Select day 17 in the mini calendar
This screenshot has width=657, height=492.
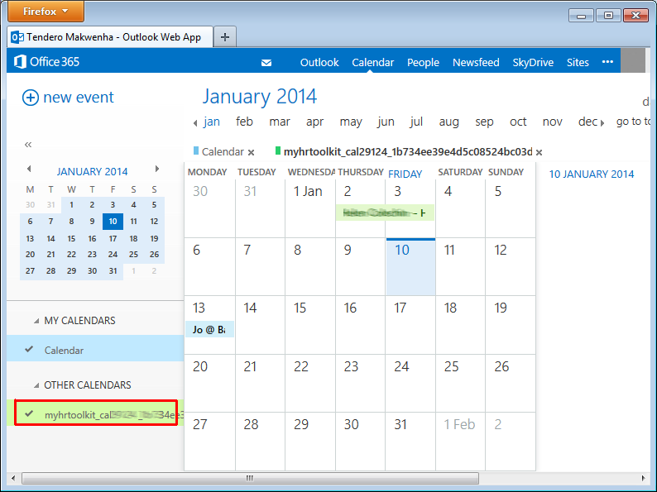click(x=113, y=238)
